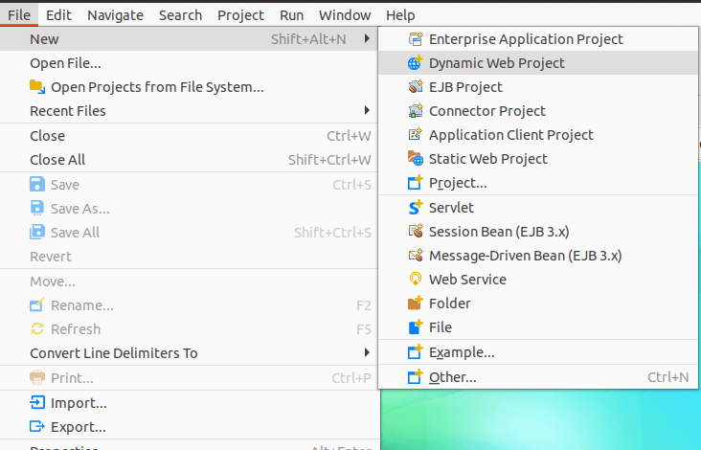Click the Session Bean icon
The width and height of the screenshot is (701, 450).
(415, 232)
